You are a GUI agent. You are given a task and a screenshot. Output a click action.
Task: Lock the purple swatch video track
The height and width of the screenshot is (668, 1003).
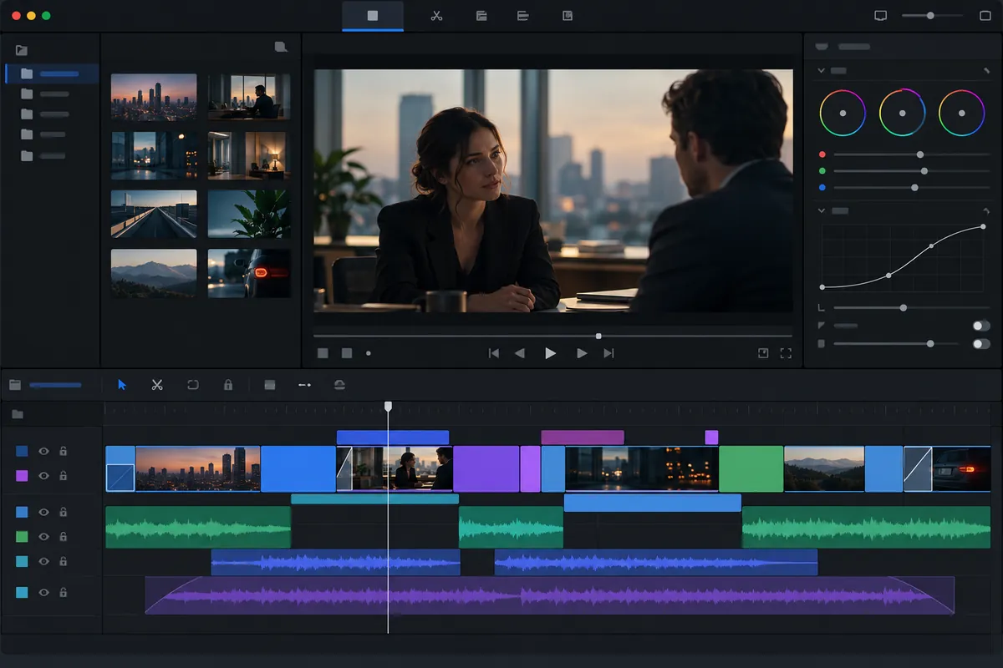[x=63, y=476]
